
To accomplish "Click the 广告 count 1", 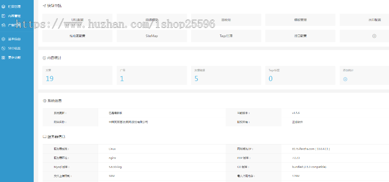I will (122, 79).
